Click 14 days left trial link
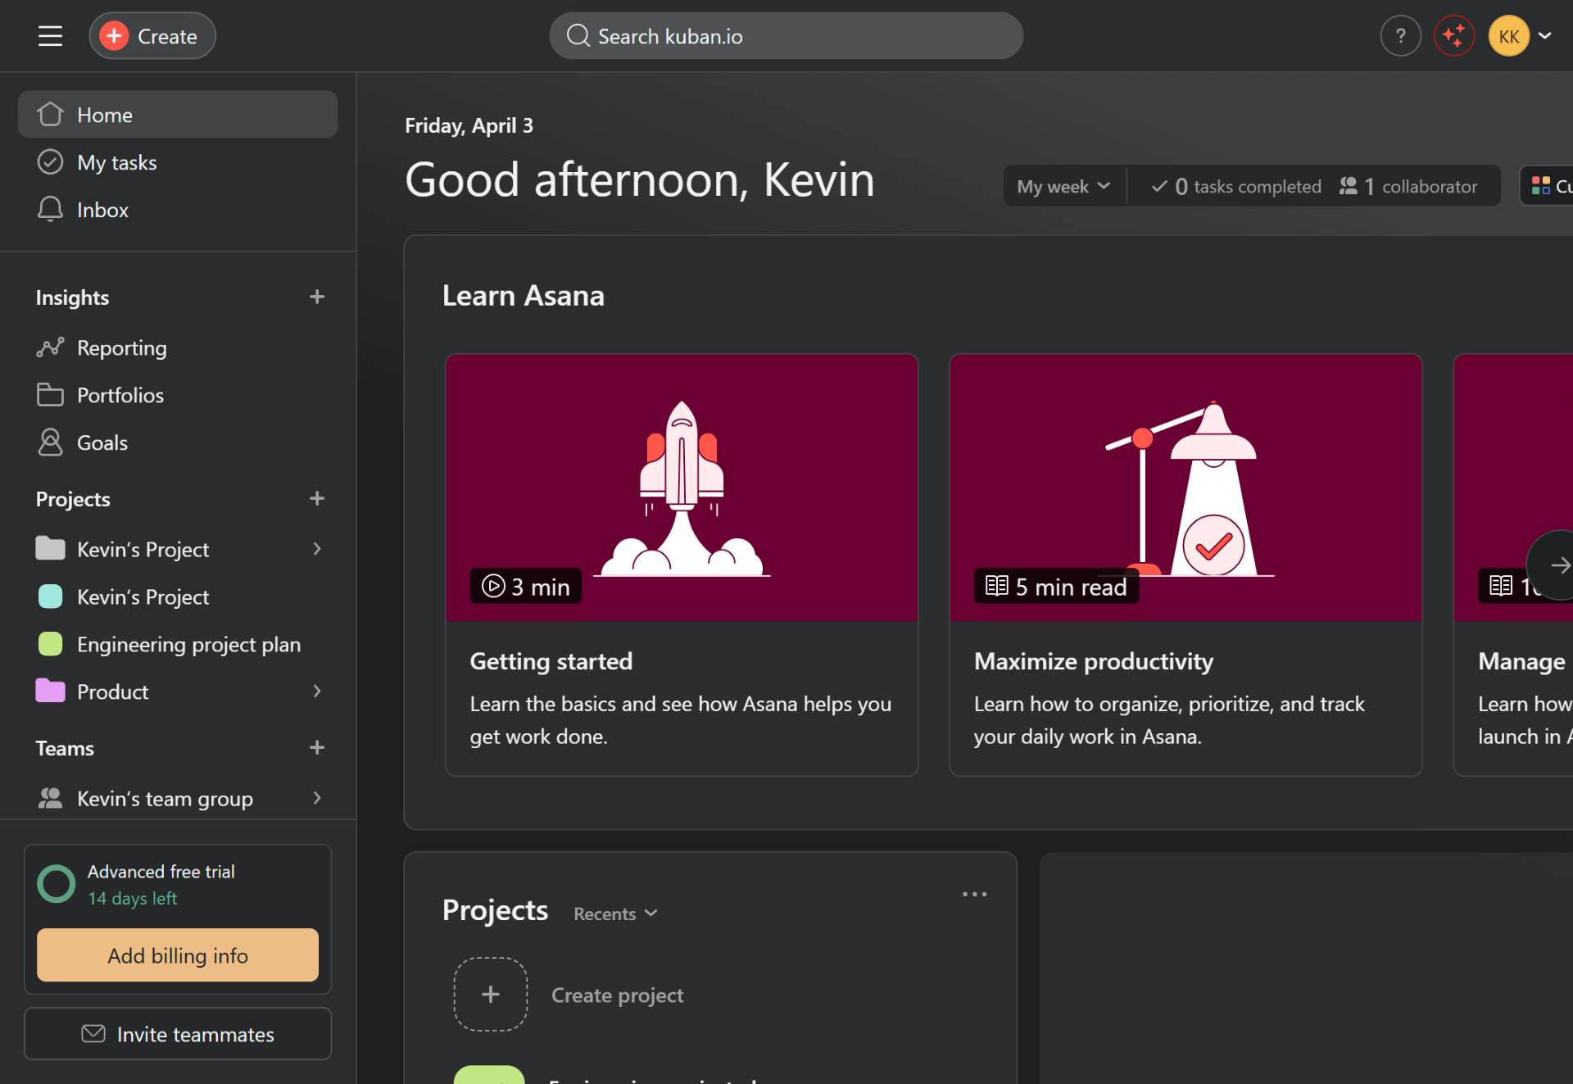 pos(132,898)
